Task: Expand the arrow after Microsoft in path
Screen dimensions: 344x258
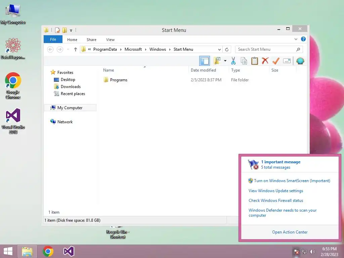Action: point(146,50)
